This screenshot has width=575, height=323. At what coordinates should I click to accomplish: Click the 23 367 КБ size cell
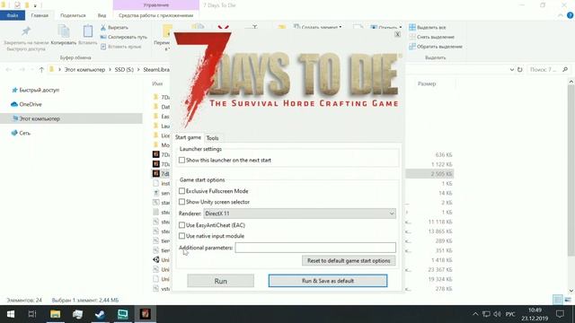click(440, 269)
